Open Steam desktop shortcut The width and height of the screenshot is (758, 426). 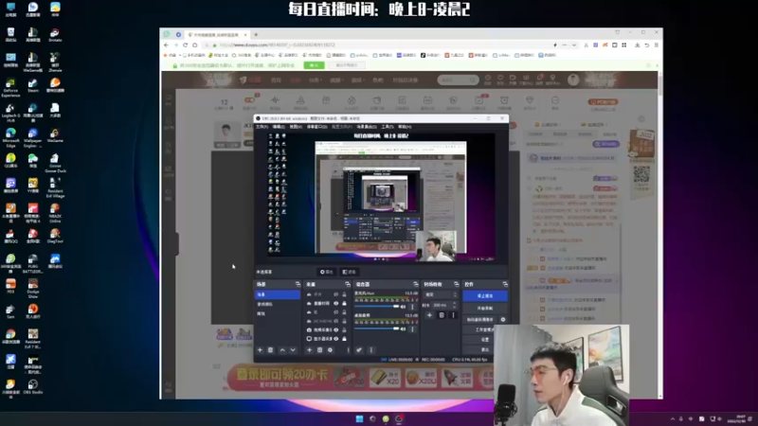[x=33, y=86]
